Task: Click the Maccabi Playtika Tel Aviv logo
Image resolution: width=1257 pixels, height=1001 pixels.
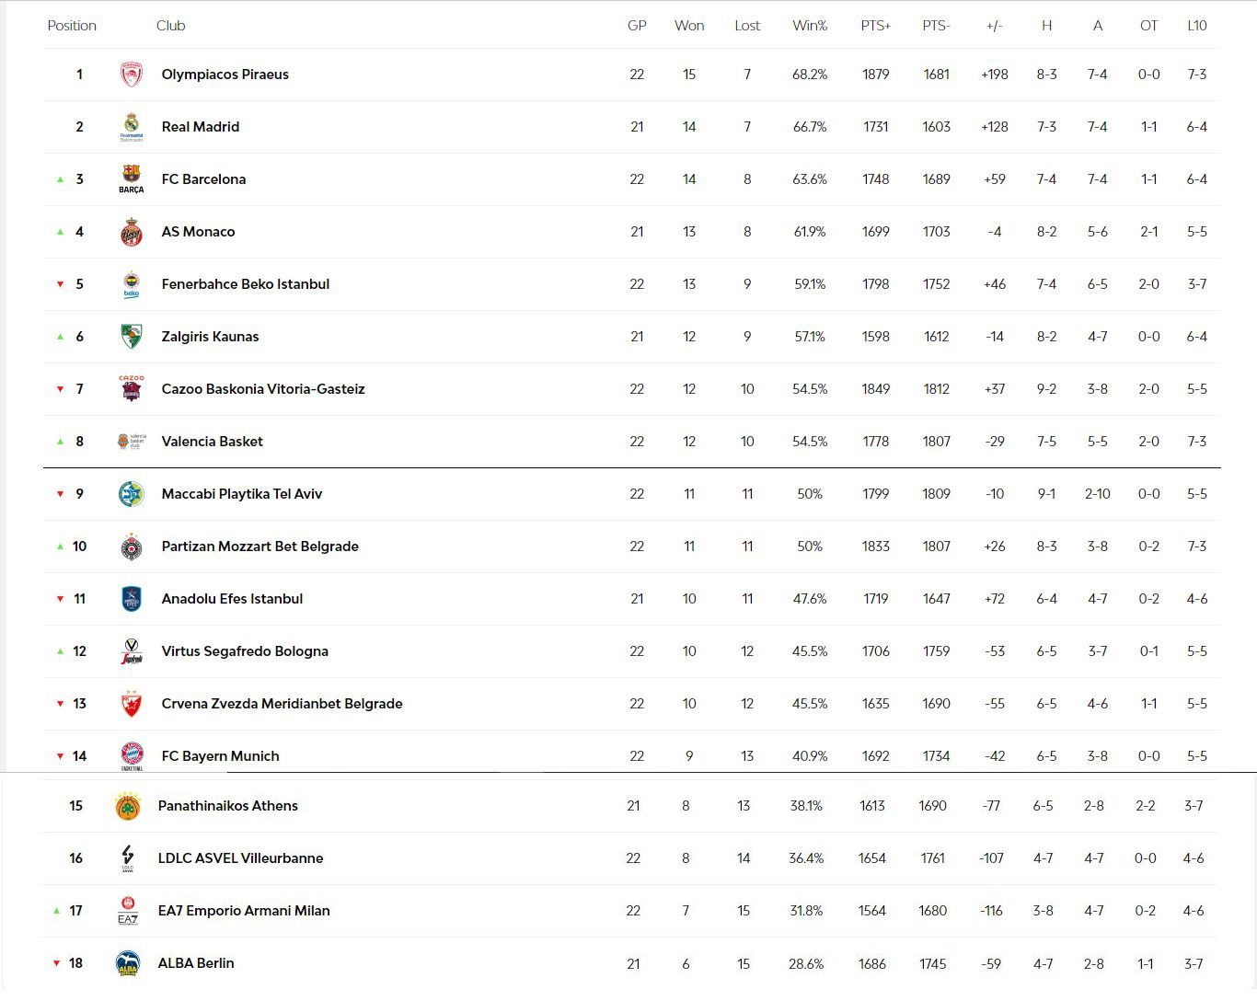Action: pos(132,494)
